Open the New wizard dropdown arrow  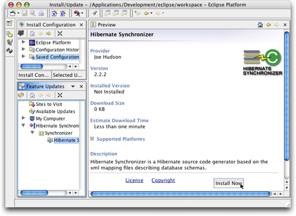pos(18,13)
